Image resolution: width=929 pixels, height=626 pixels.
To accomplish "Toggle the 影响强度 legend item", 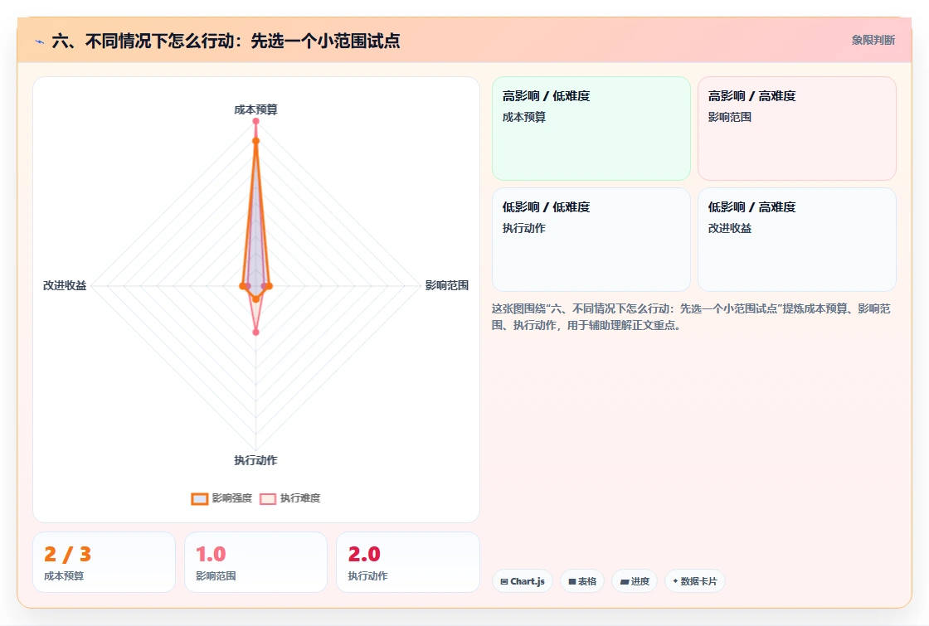I will click(x=221, y=498).
